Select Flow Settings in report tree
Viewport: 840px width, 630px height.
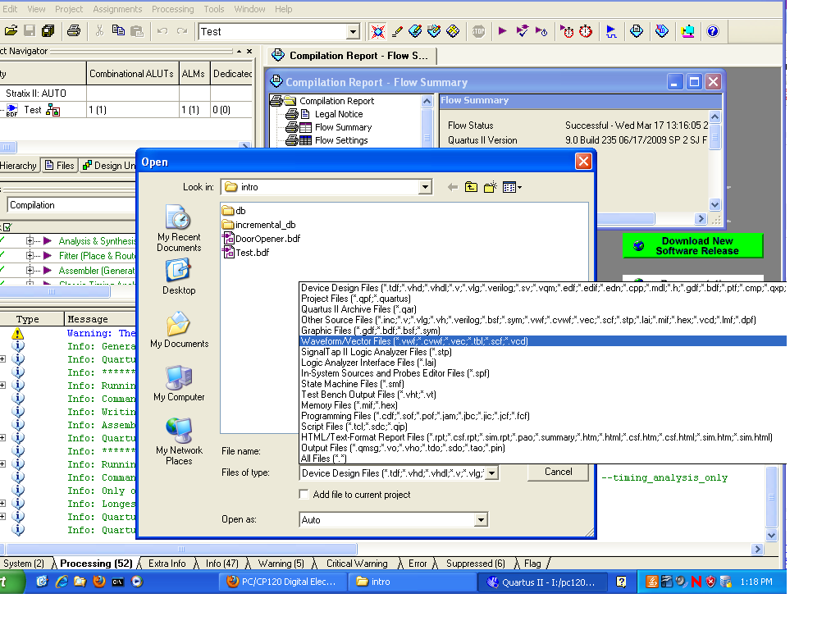pyautogui.click(x=341, y=140)
